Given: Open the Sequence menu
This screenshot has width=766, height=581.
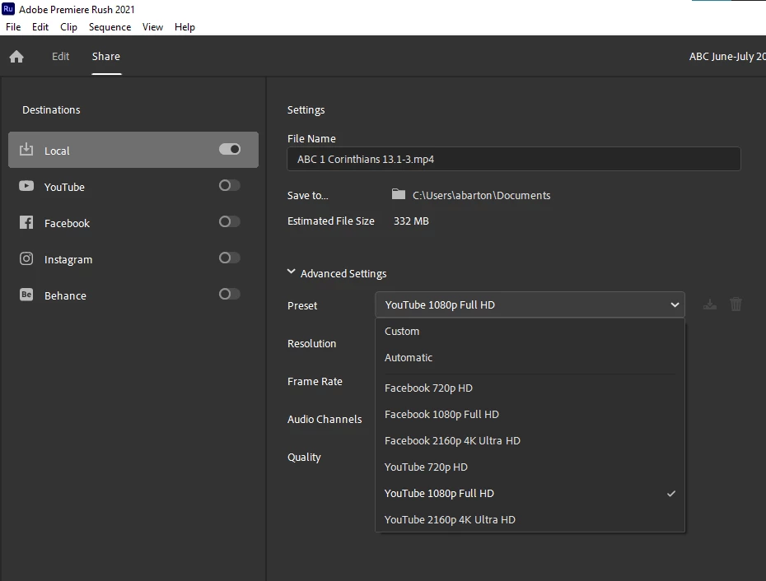Looking at the screenshot, I should (110, 27).
